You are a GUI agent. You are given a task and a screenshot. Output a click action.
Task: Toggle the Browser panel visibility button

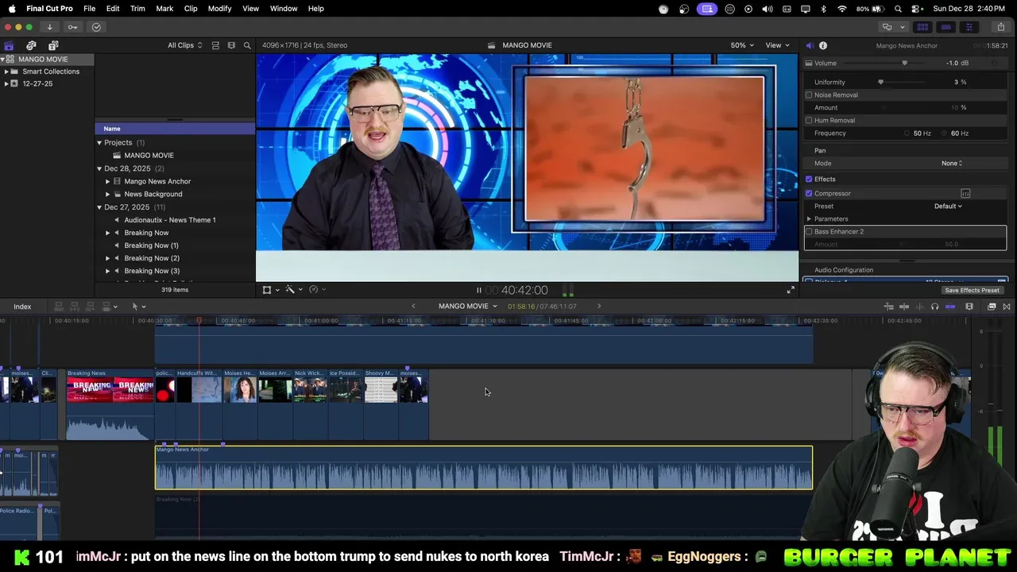[922, 27]
